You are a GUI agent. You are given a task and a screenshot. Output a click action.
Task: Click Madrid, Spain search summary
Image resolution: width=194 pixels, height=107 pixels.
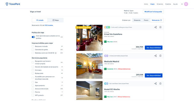129,11
